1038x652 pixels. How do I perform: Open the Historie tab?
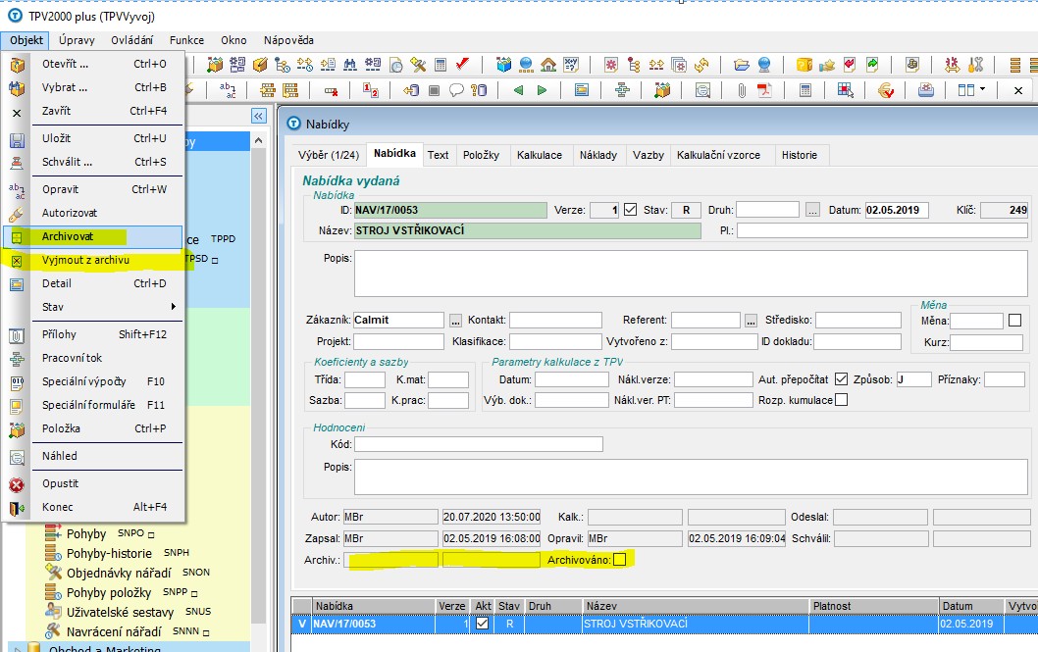799,155
